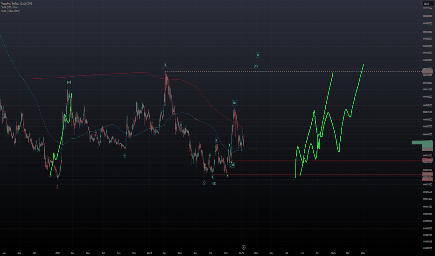Select the B label above the March 2024 peak
The image size is (435, 256).
(165, 65)
